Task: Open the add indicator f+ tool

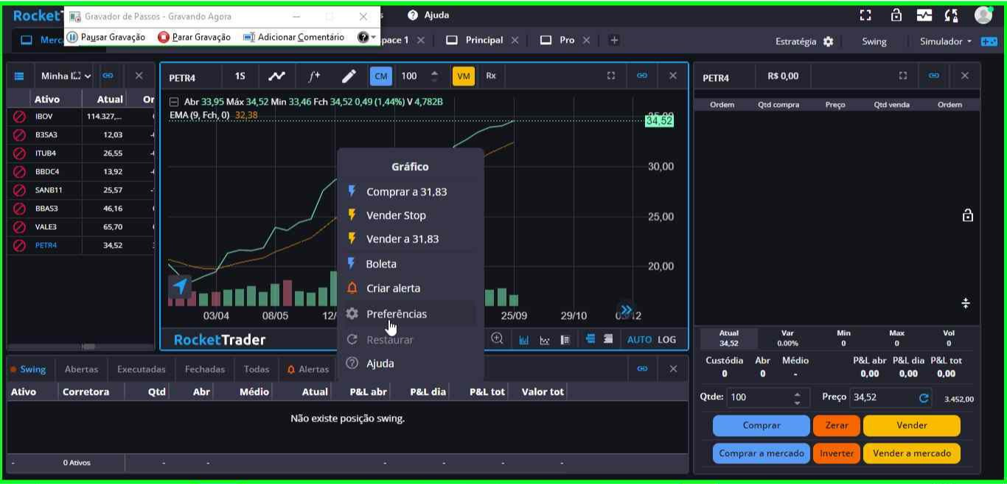Action: pyautogui.click(x=314, y=76)
